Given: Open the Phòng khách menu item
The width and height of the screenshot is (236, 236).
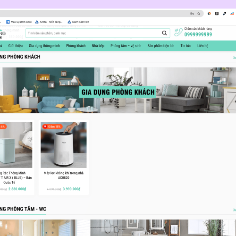Looking at the screenshot, I should point(76,46).
